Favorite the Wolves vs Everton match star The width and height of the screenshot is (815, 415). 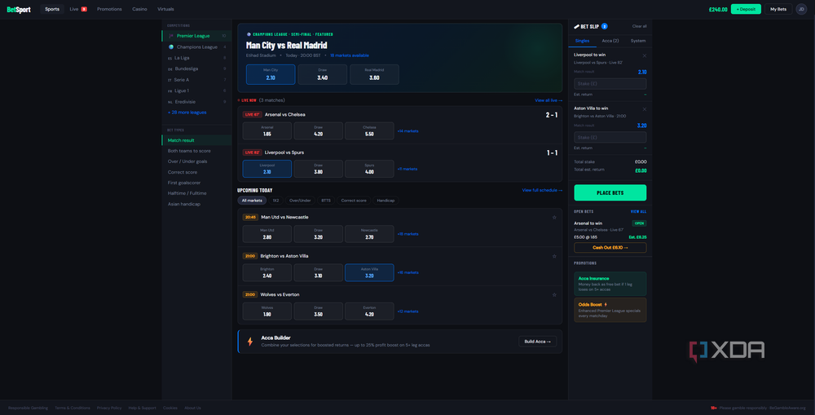tap(554, 295)
